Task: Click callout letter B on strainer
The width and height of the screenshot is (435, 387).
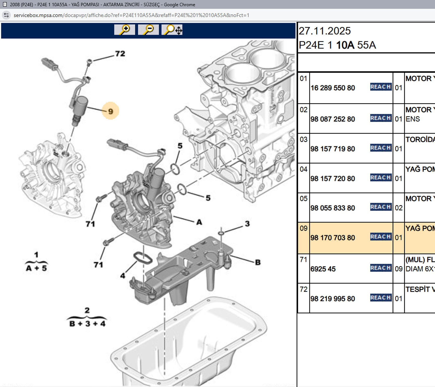Action: [x=258, y=262]
